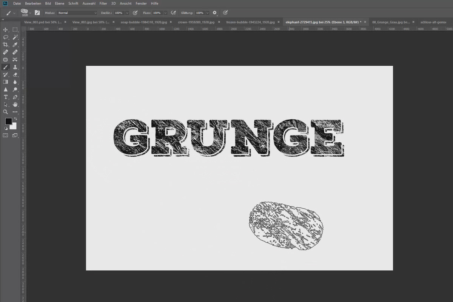Open the Bearbeiten menu
The width and height of the screenshot is (453, 302).
(x=33, y=3)
